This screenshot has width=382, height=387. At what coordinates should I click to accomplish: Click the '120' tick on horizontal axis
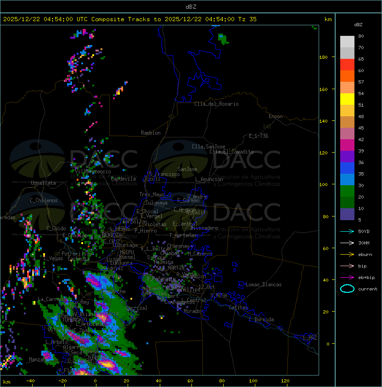(285, 381)
